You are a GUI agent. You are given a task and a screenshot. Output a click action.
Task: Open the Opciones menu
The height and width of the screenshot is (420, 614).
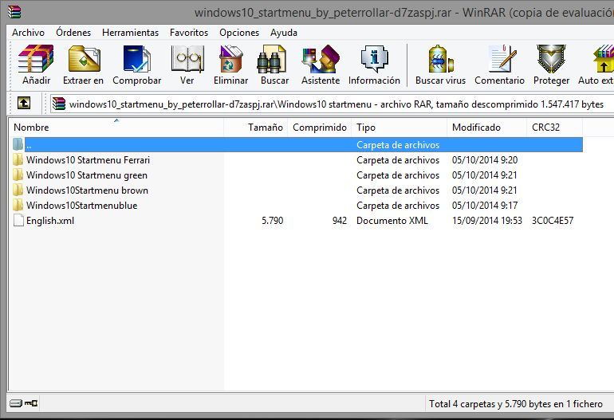[239, 33]
